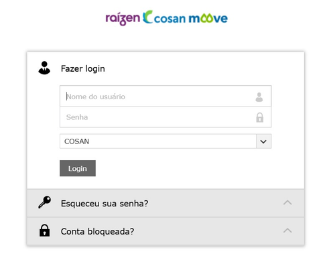Screen dimensions: 335x266
Task: Focus the Nome do usuário field
Action: [165, 96]
